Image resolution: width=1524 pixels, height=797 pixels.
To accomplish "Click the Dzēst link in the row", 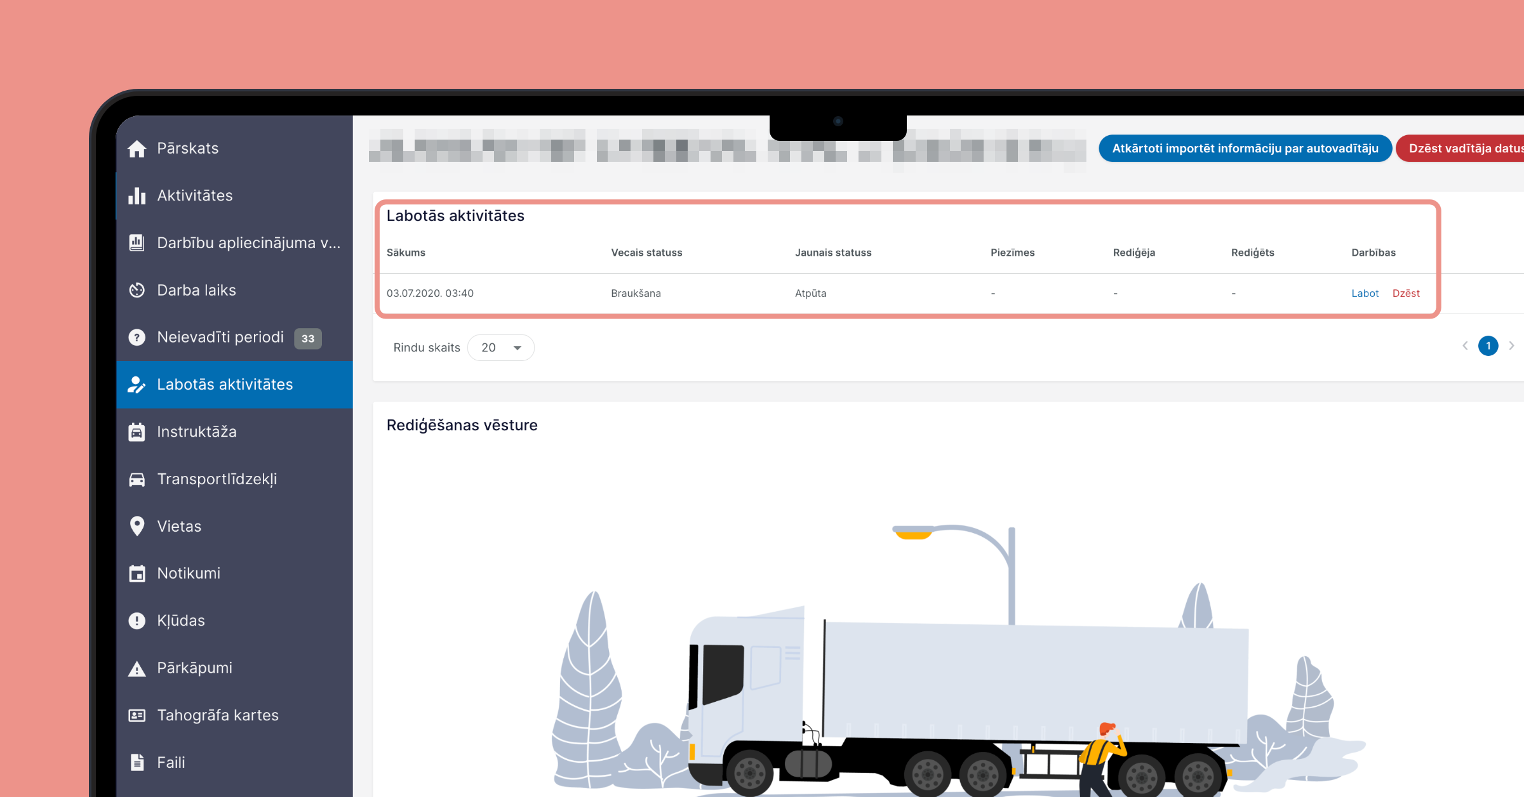I will coord(1406,293).
